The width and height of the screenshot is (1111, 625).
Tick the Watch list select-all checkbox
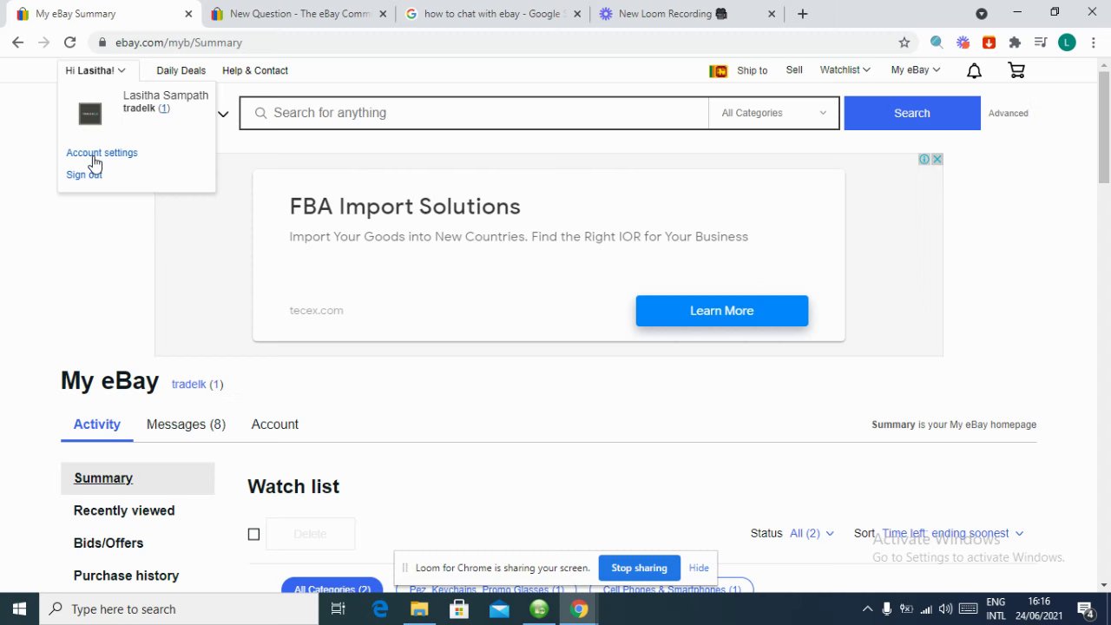coord(253,534)
